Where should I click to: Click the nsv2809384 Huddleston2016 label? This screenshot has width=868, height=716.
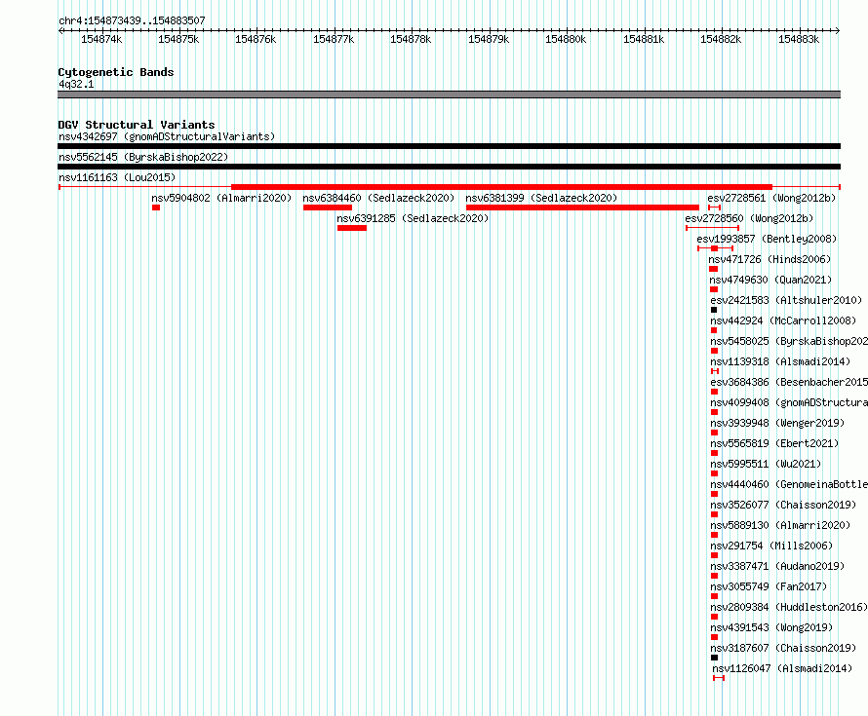789,607
